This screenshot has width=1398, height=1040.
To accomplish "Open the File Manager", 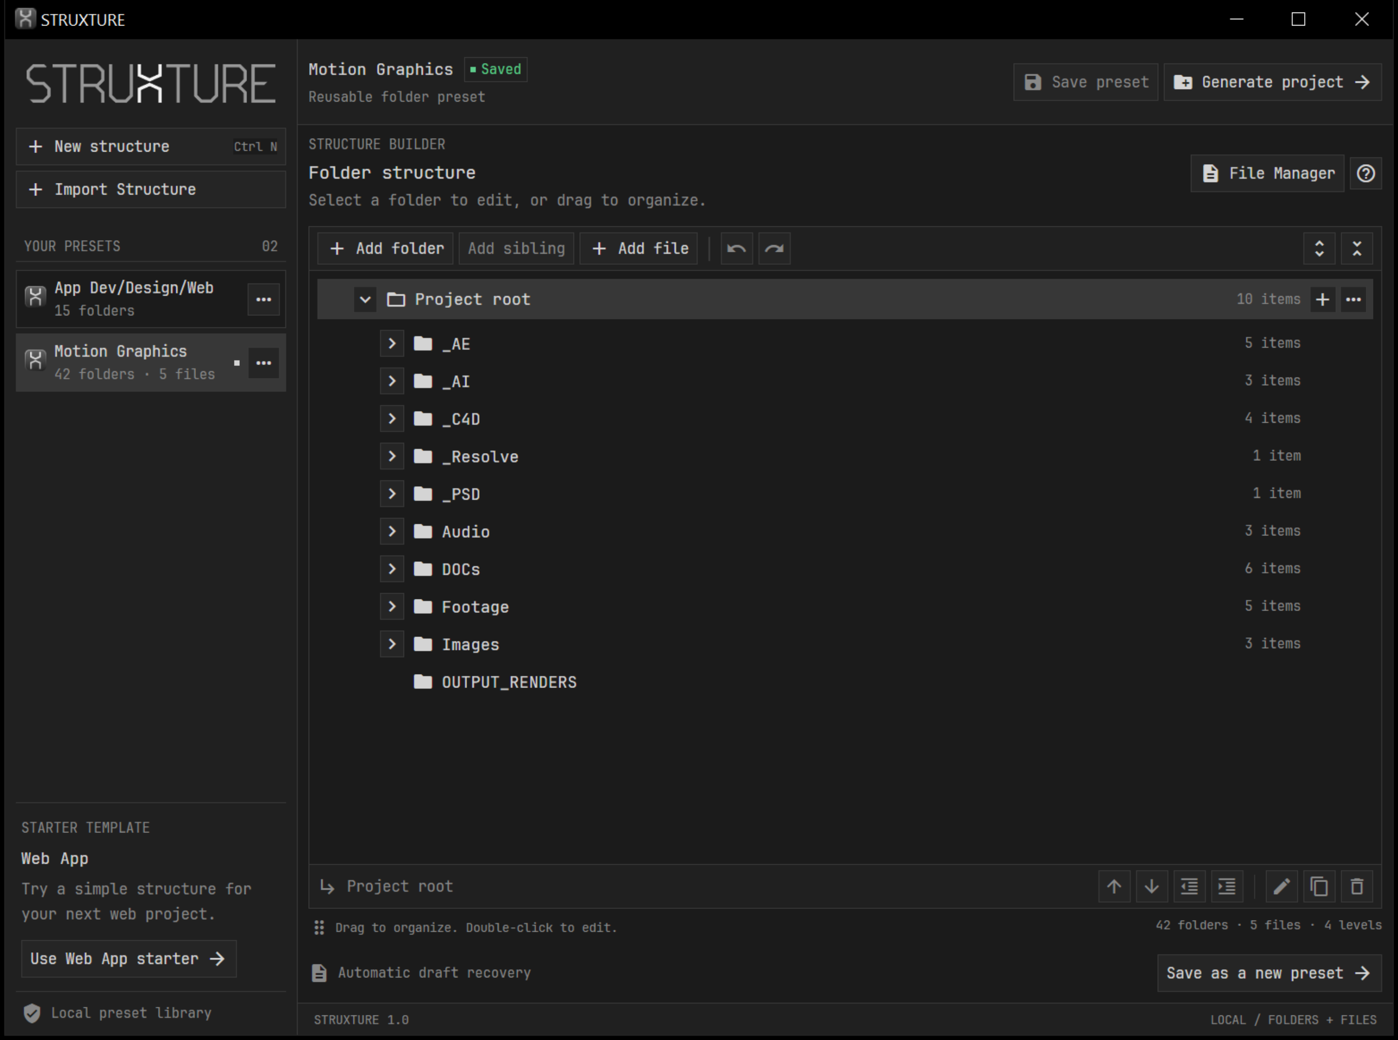I will coord(1267,174).
